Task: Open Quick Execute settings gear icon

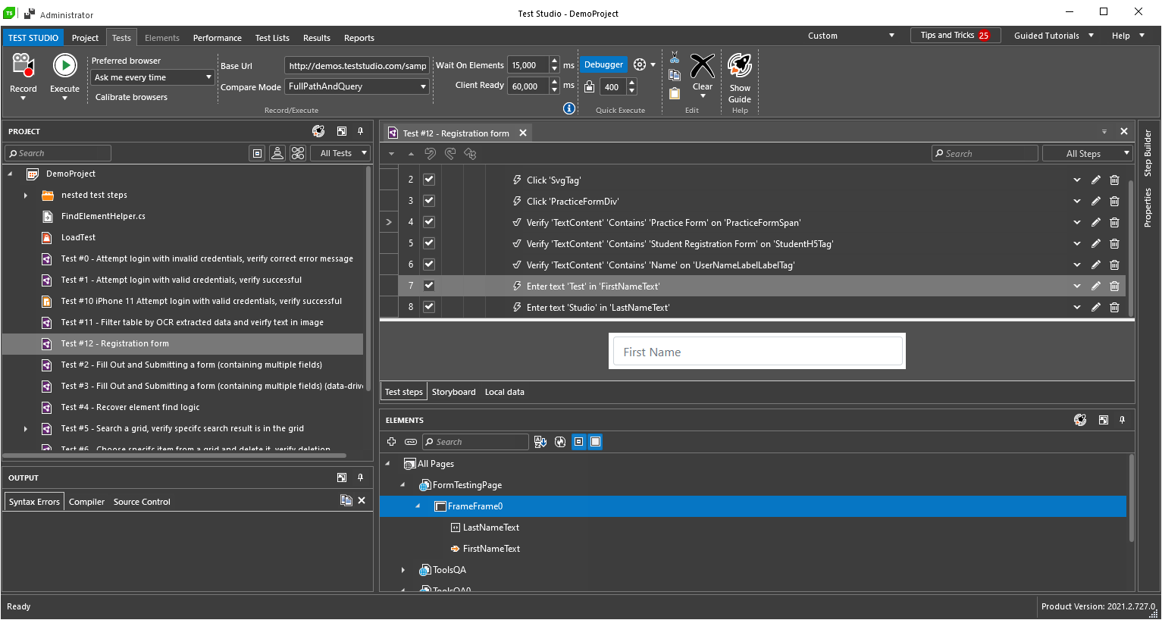Action: coord(640,65)
